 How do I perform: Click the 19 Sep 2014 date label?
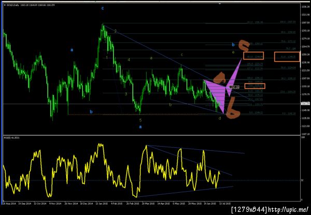coord(25,204)
